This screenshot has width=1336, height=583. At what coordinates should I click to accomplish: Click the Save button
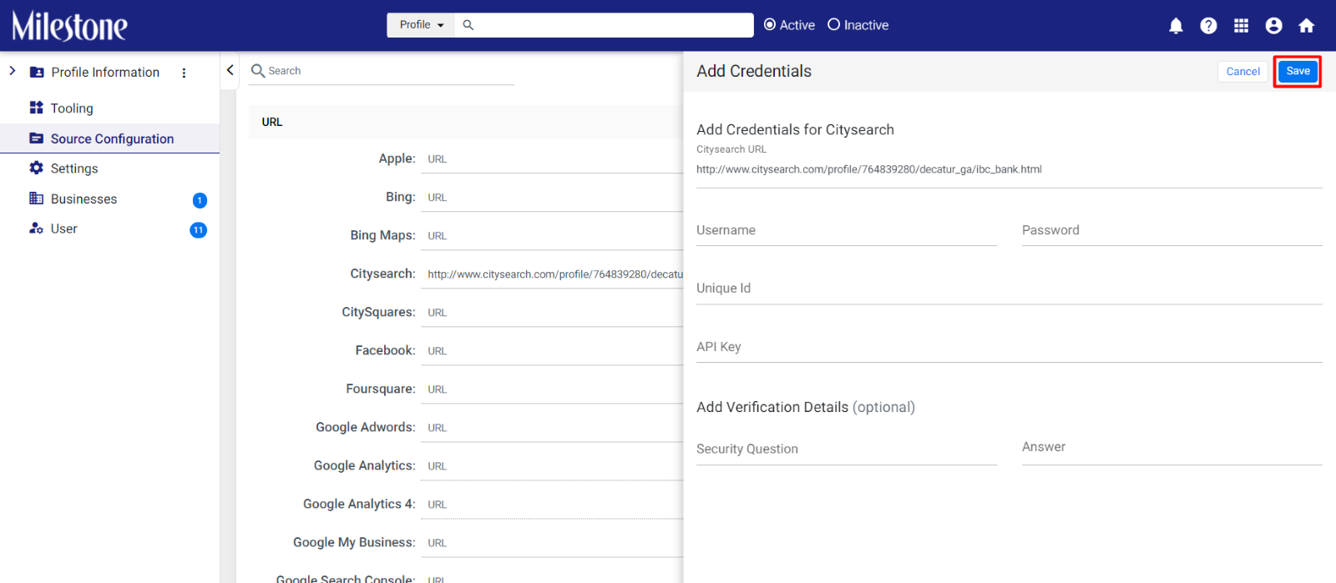pyautogui.click(x=1298, y=72)
